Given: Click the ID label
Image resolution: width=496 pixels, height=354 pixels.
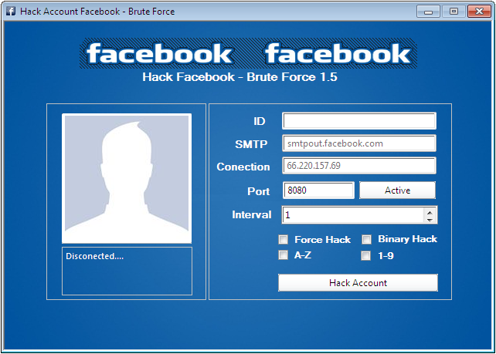Looking at the screenshot, I should coord(259,121).
